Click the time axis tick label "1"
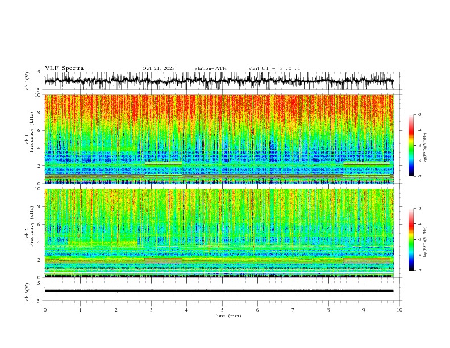The image size is (450, 348). pos(80,310)
